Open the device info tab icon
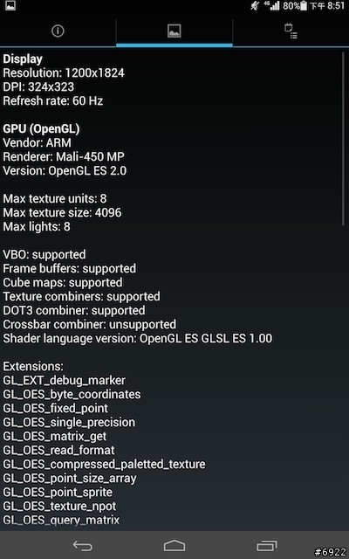 point(58,31)
